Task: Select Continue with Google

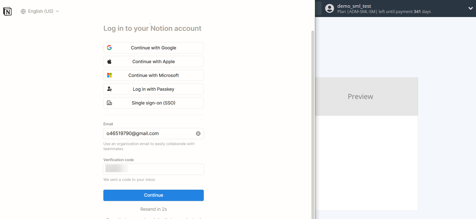Action: [x=153, y=48]
